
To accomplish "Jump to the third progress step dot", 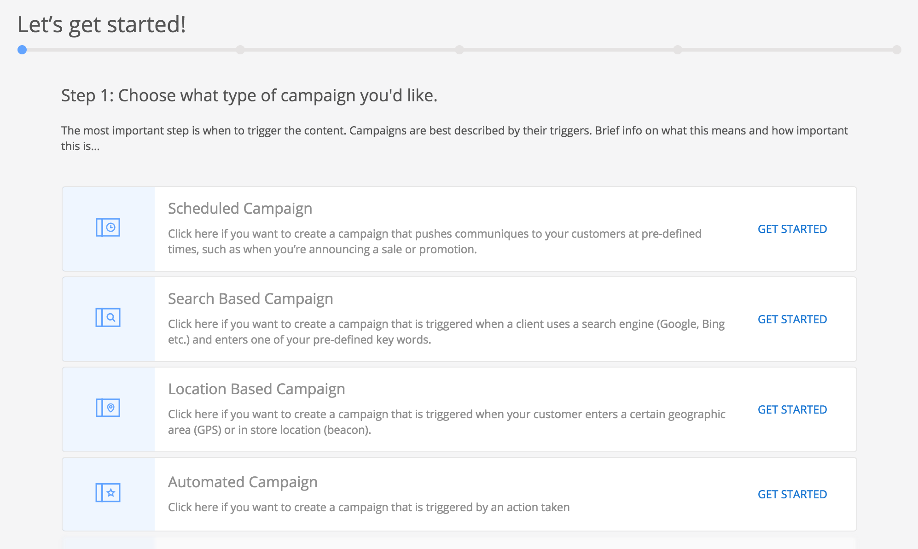I will click(459, 50).
